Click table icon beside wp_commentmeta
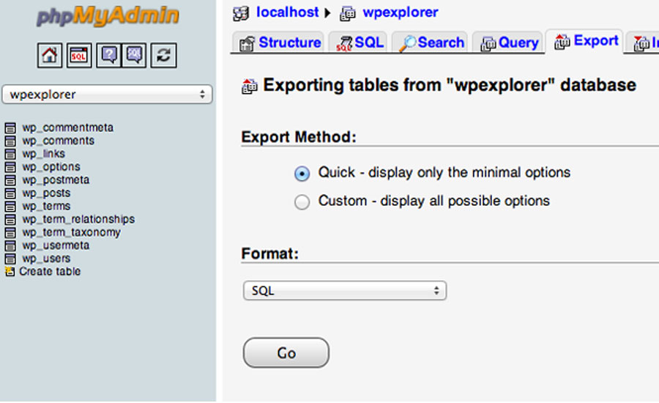659x403 pixels. (x=10, y=128)
